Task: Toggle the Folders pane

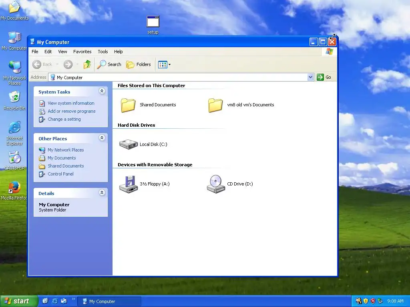Action: tap(138, 64)
